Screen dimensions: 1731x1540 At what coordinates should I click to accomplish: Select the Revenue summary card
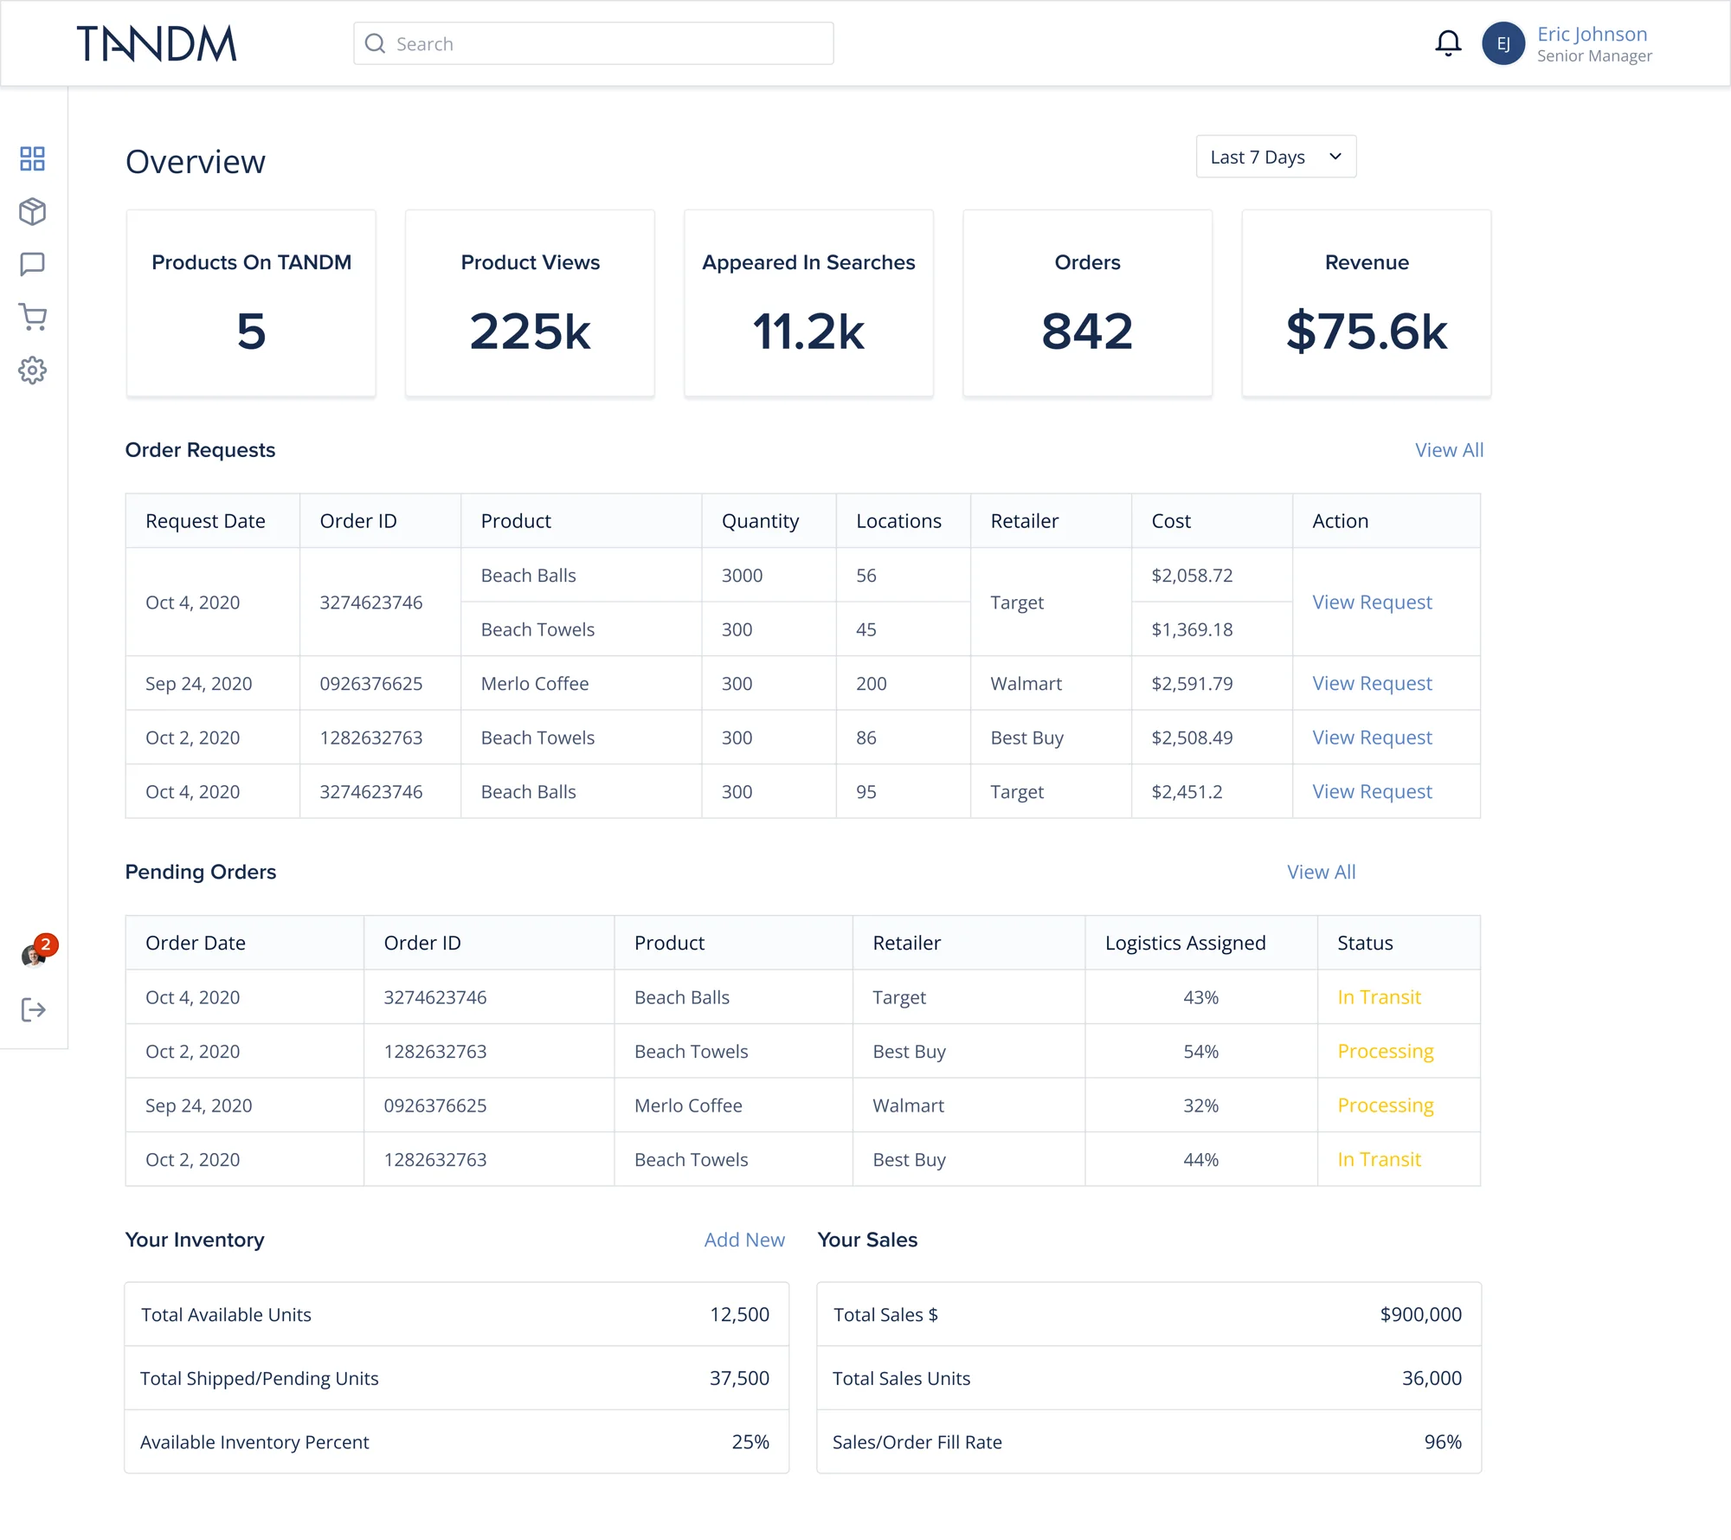click(x=1366, y=303)
